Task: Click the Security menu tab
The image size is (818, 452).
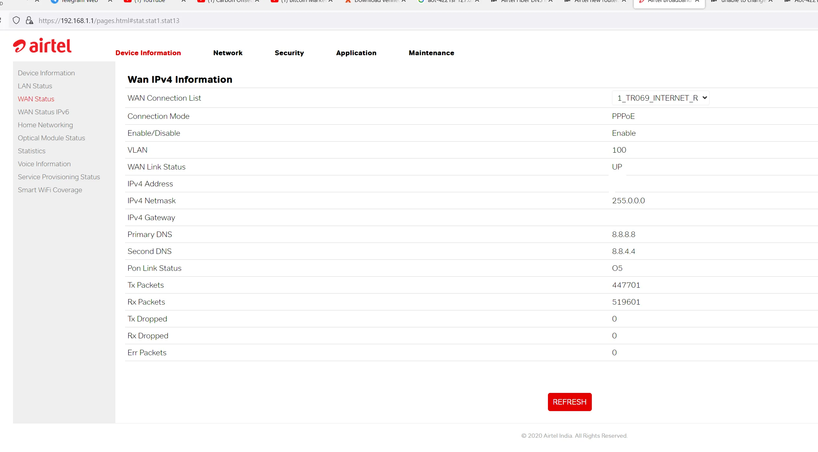Action: pyautogui.click(x=289, y=52)
